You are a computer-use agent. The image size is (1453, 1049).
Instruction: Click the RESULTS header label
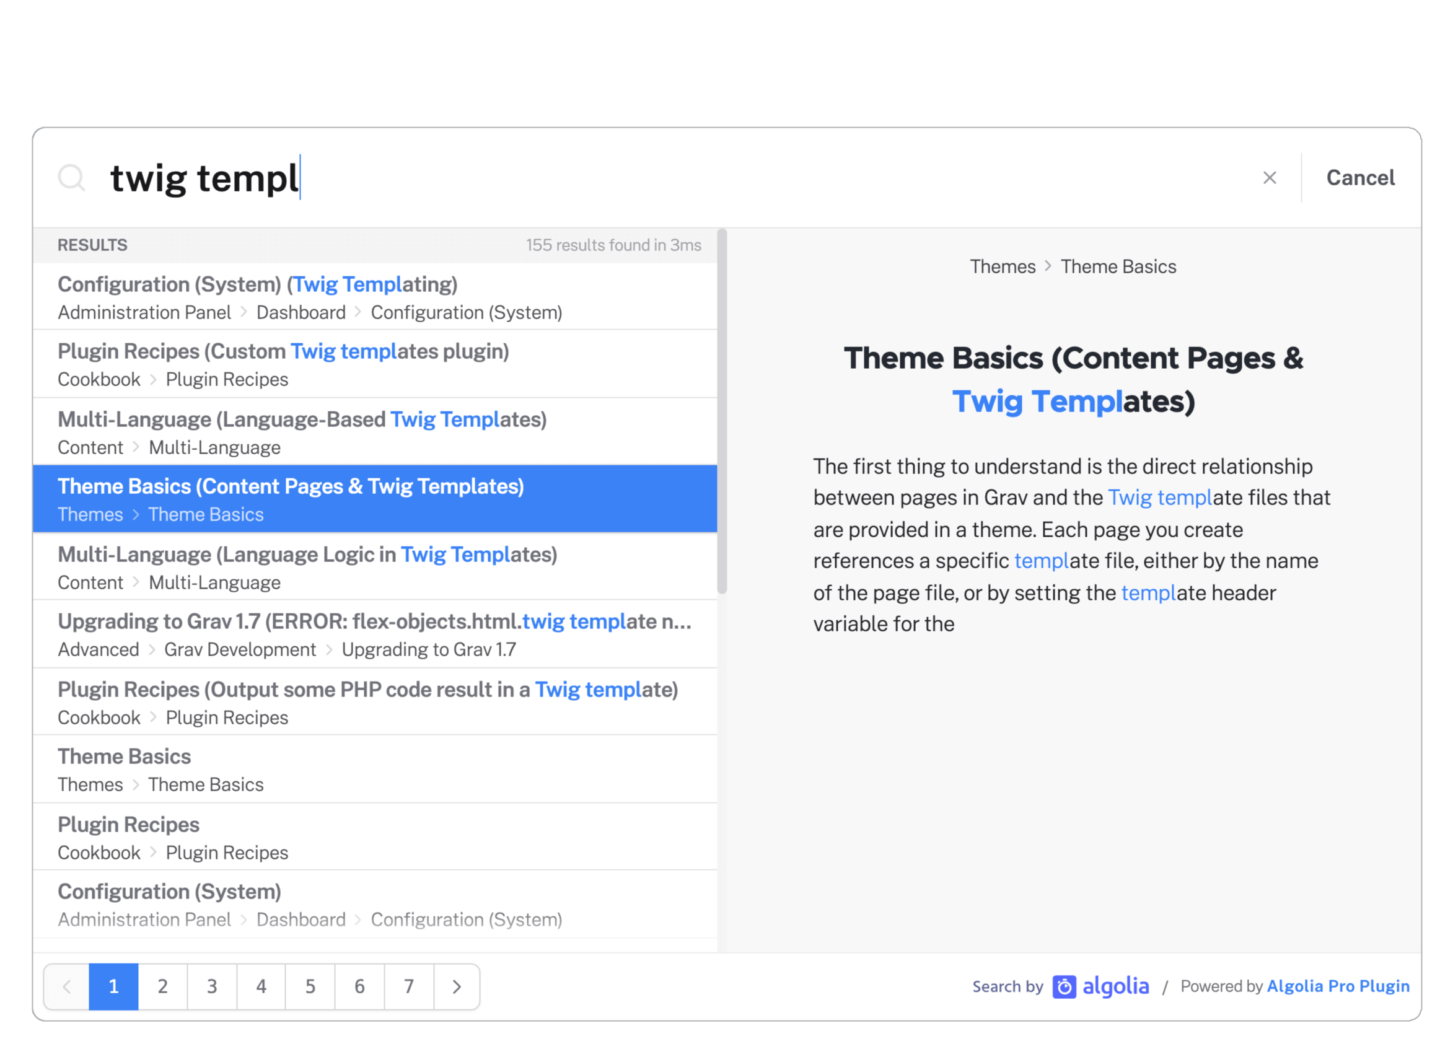92,245
